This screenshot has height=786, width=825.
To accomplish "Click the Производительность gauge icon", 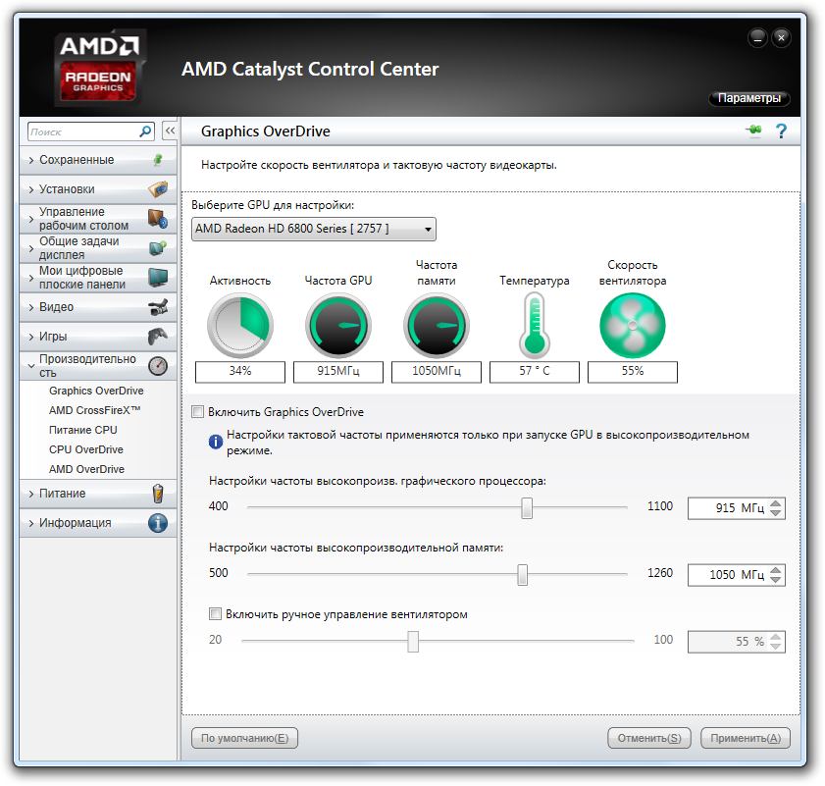I will (158, 366).
